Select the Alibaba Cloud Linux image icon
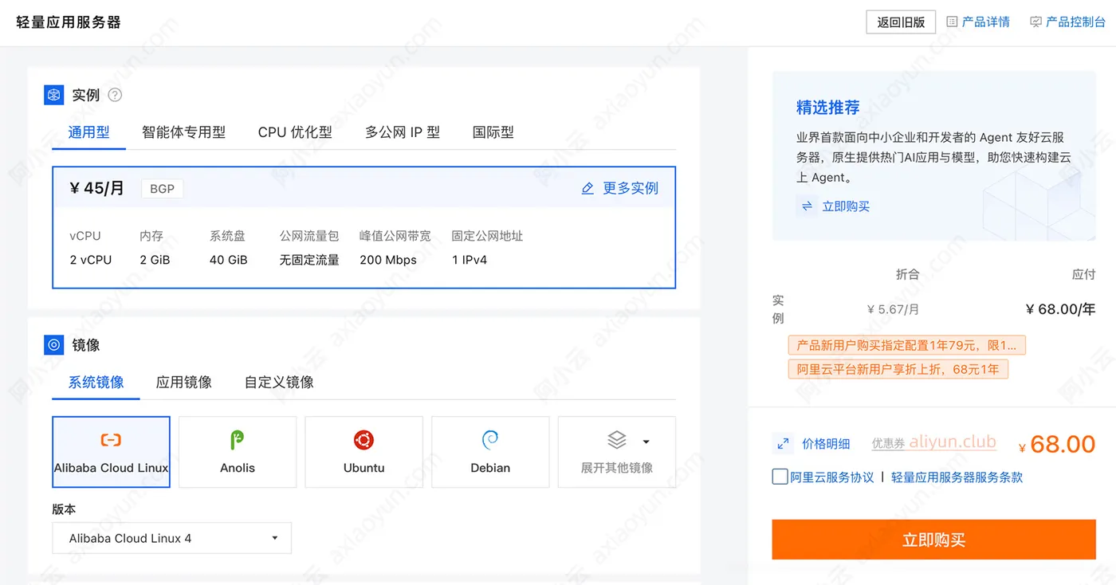 coord(111,440)
